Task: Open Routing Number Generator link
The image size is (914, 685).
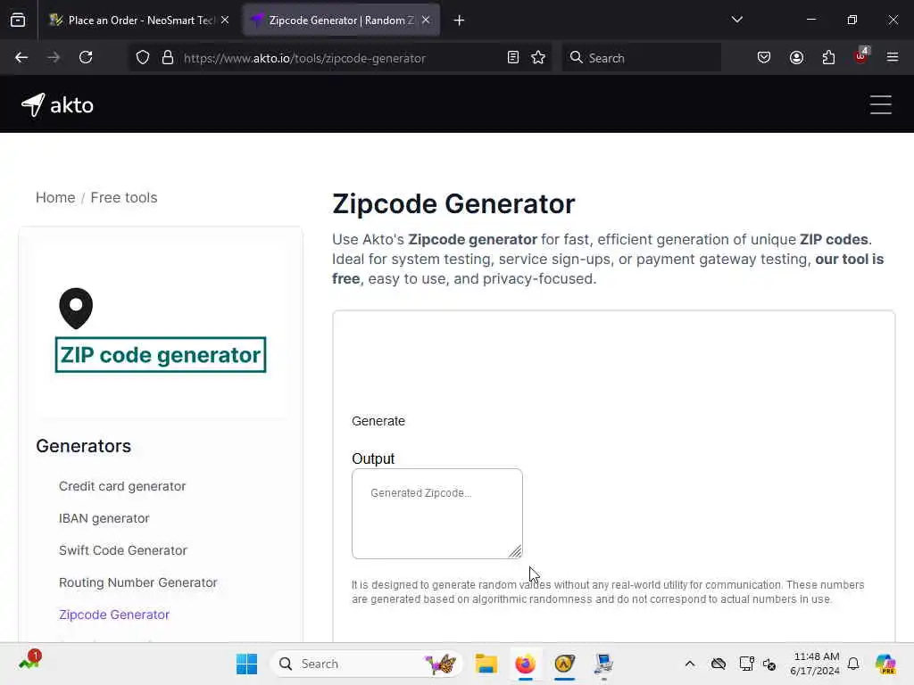Action: (x=138, y=582)
